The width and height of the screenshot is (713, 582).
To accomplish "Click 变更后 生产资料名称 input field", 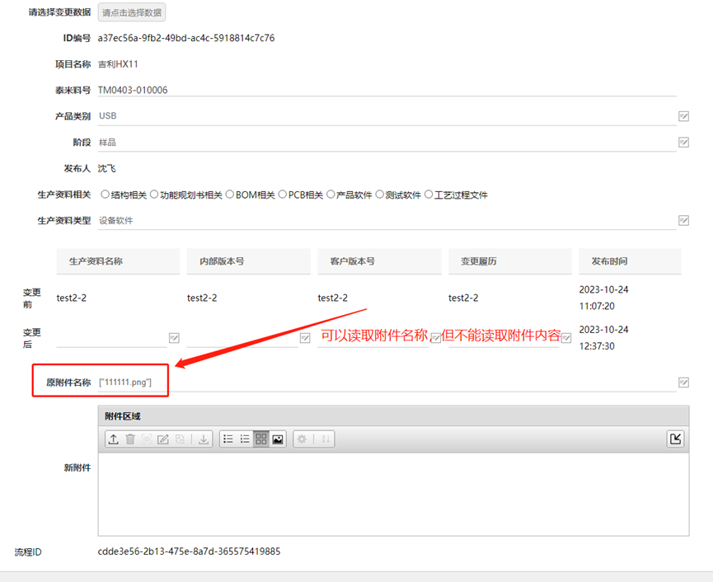I will click(111, 338).
